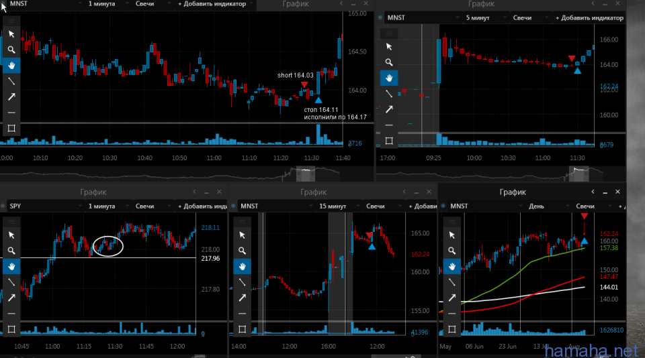Select arrow drawing tool in MNST 1-minute chart

point(11,97)
